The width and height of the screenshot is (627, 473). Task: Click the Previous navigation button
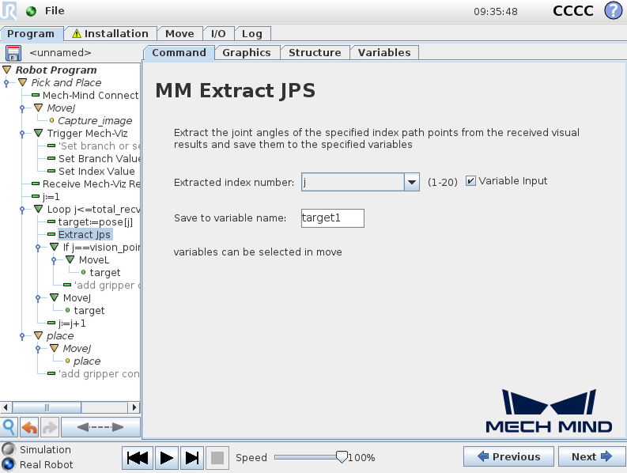(508, 456)
